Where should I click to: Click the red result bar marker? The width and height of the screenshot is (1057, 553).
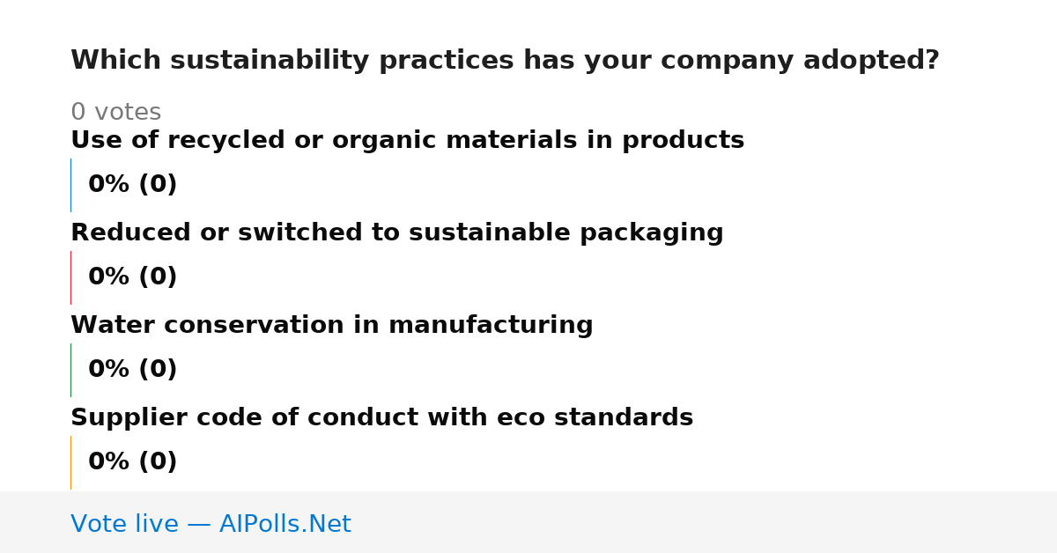(x=70, y=277)
